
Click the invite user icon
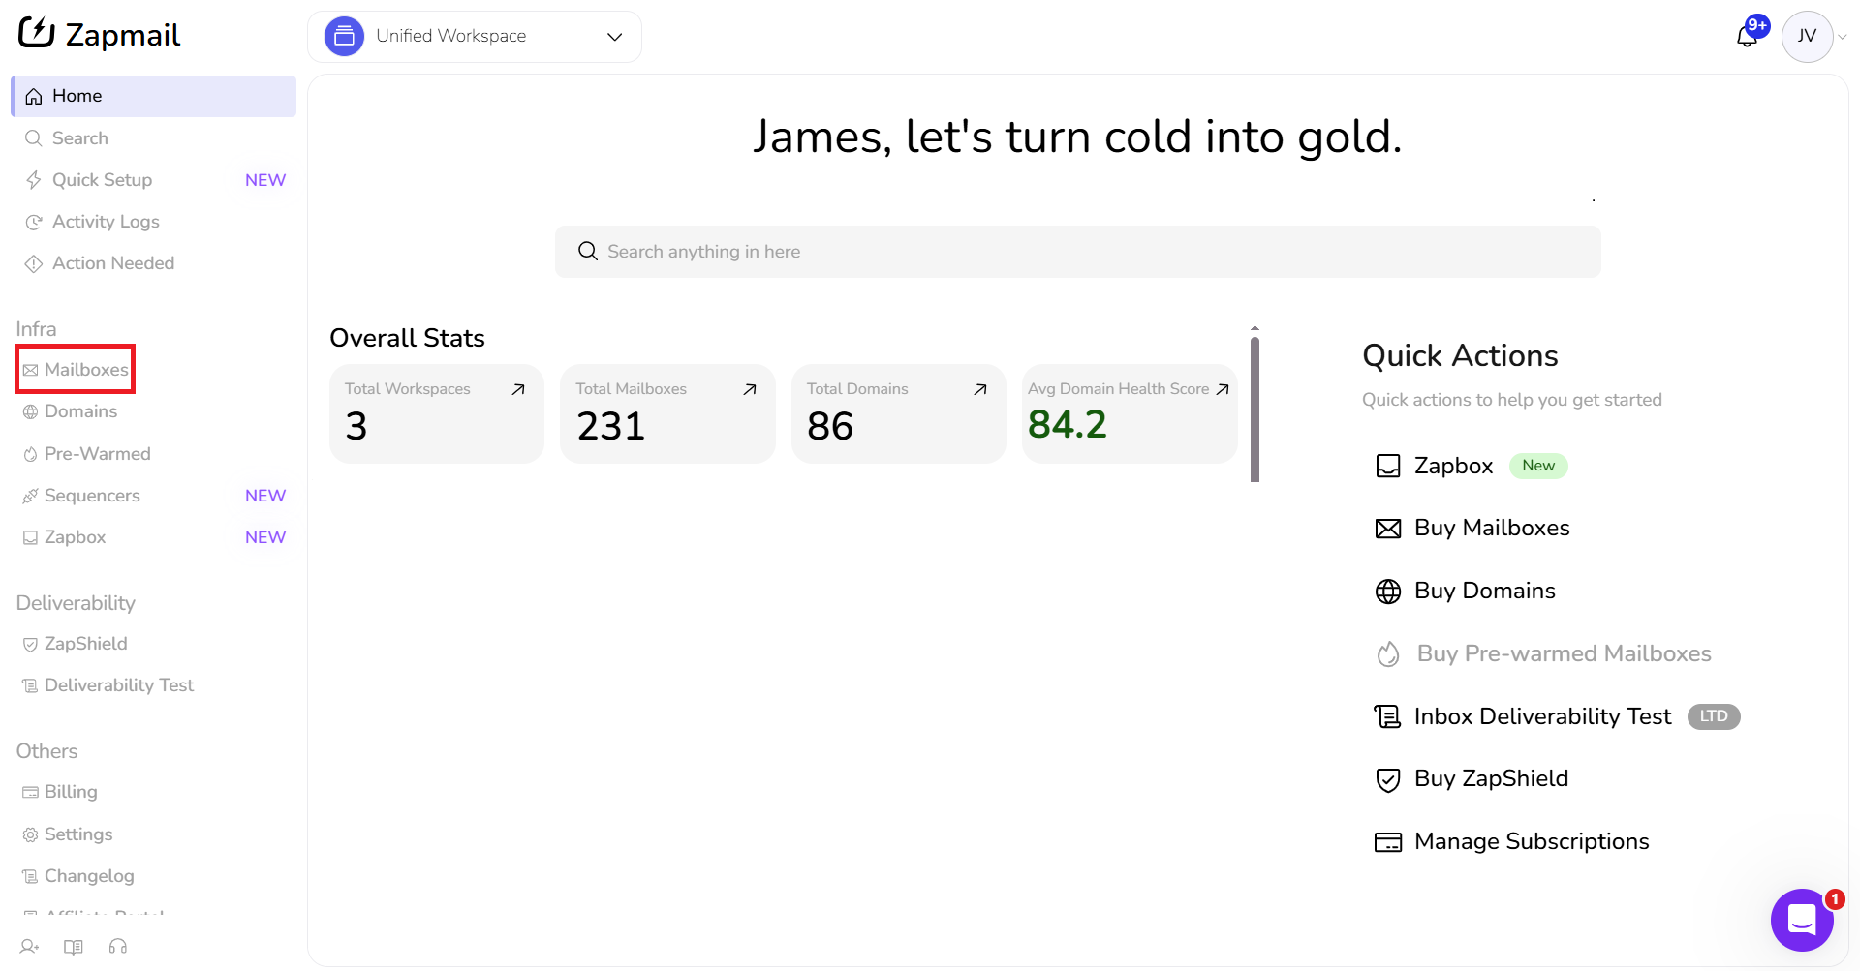click(29, 947)
